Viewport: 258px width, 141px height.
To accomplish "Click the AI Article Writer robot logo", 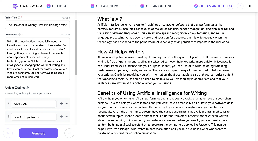I will pos(15,6).
